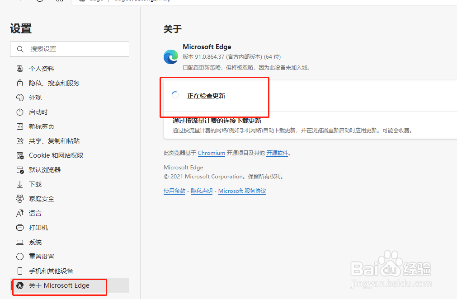Open 隐私、搜索和服务 settings
The image size is (457, 299).
pyautogui.click(x=70, y=83)
